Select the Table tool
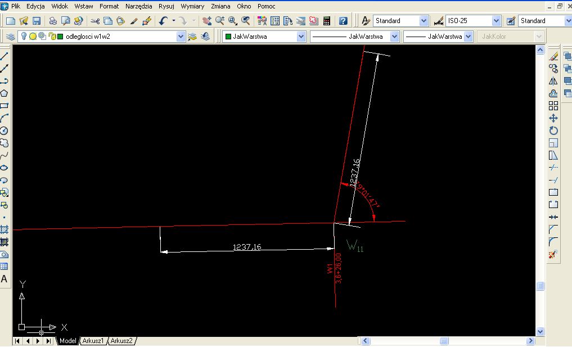Viewport: 572px width, 347px height. 4,267
